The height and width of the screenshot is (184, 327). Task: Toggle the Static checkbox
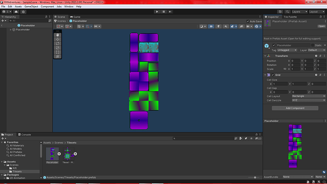point(312,45)
